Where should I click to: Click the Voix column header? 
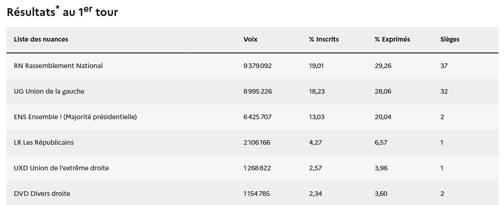250,39
